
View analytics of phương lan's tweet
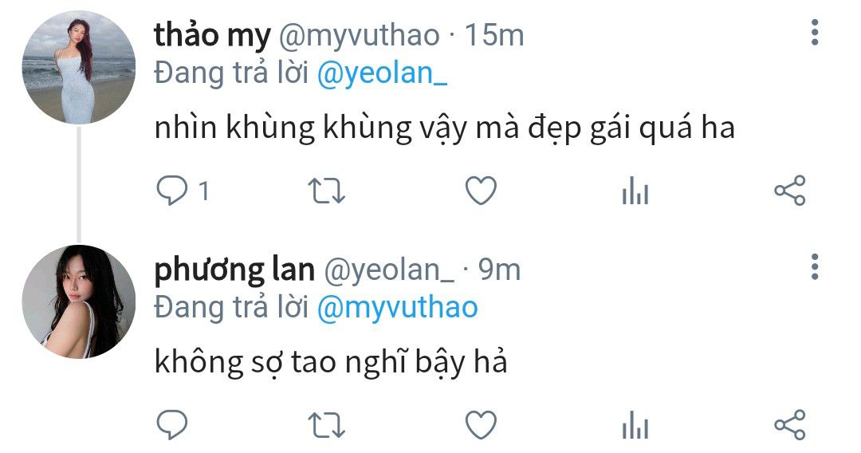[635, 425]
